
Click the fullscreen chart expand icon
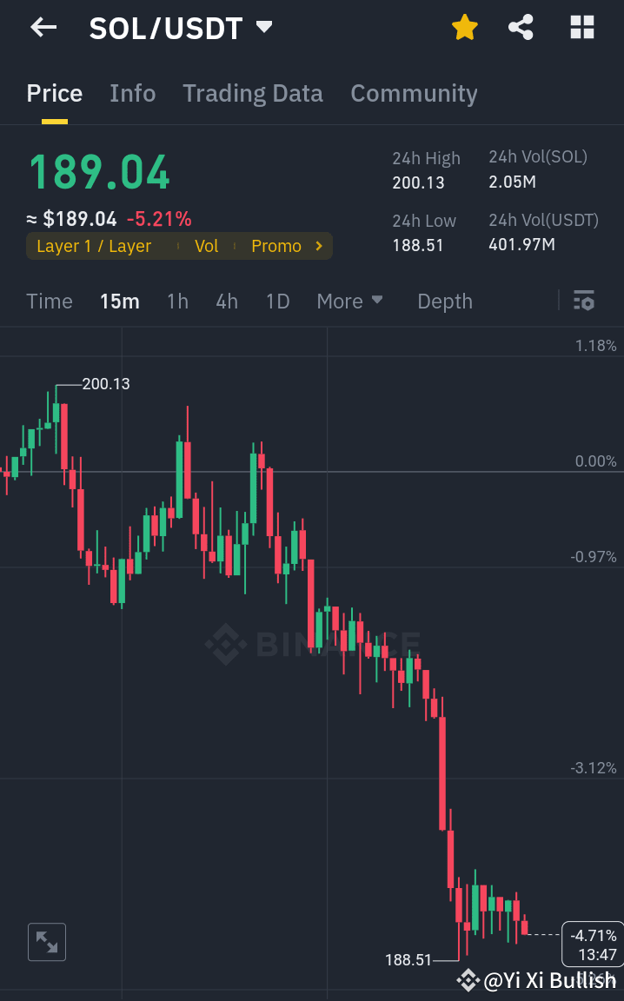(46, 942)
